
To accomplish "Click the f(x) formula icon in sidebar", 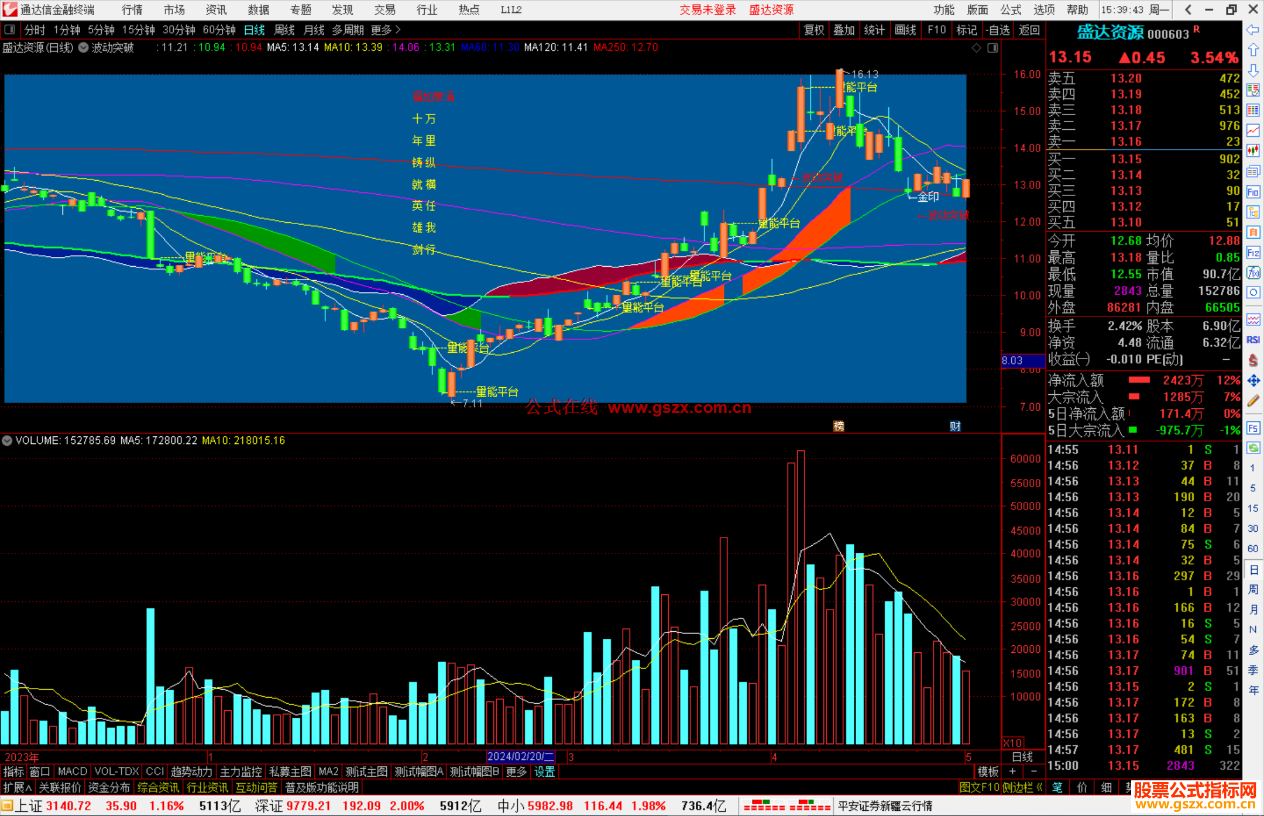I will click(x=1253, y=273).
